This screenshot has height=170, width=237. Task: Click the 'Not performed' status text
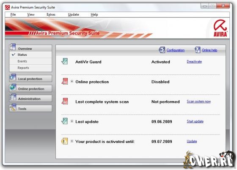[165, 101]
